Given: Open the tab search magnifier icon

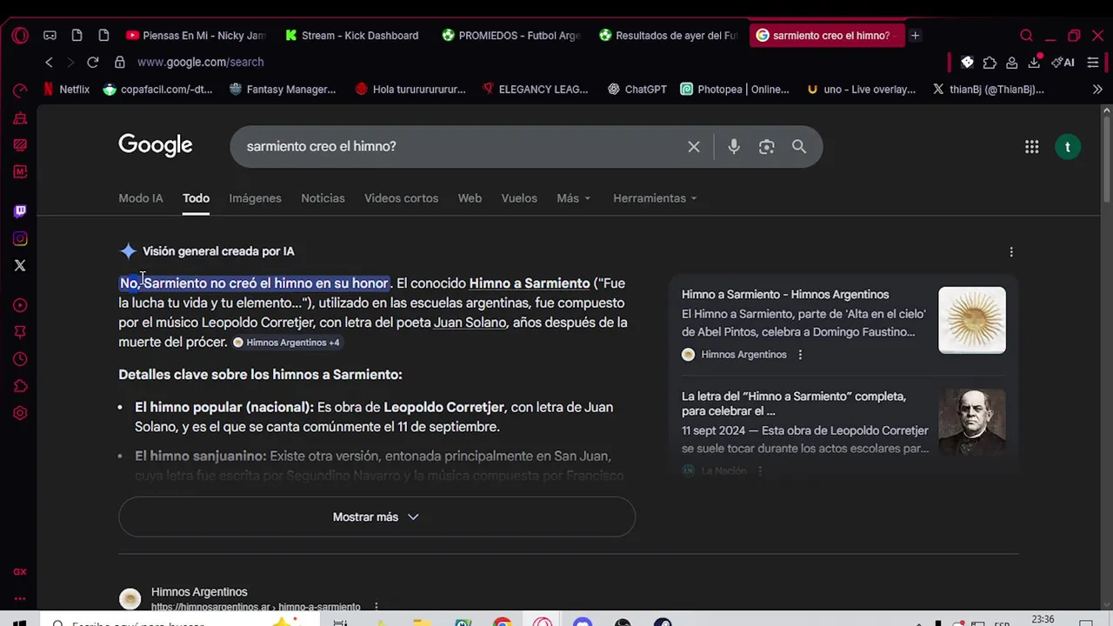Looking at the screenshot, I should coord(1026,36).
